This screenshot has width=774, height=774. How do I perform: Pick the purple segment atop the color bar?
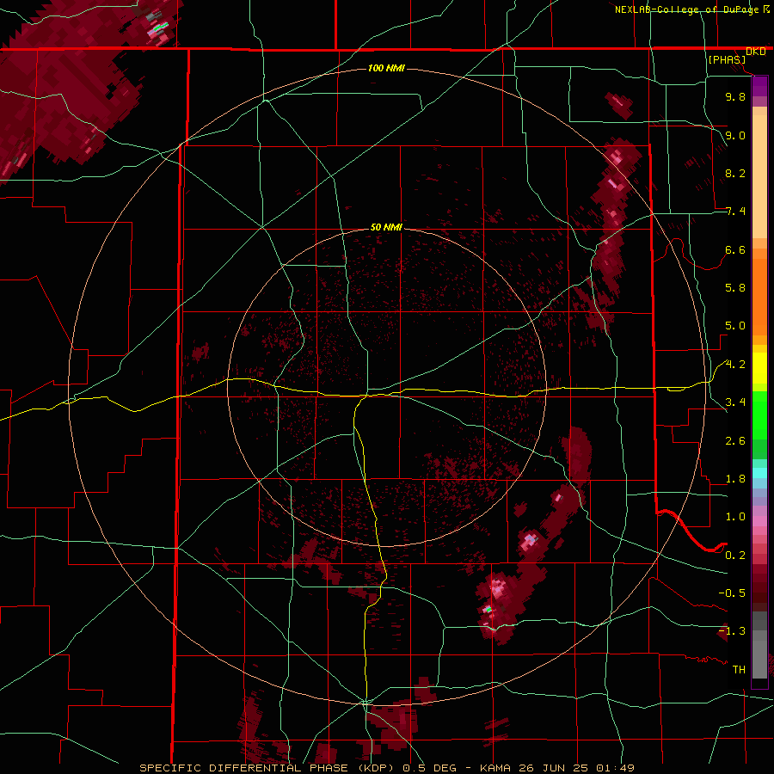coord(759,86)
